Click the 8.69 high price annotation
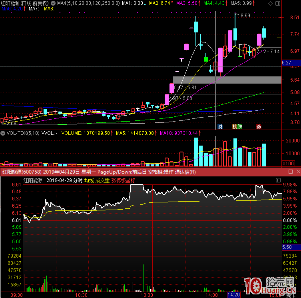 (245, 16)
